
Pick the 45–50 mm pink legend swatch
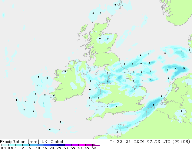89,145
